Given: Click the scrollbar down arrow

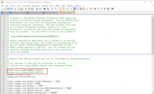Looking at the screenshot, I should click(x=152, y=93).
